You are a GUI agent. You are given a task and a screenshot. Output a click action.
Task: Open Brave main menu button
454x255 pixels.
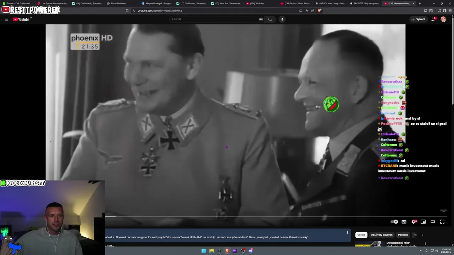[x=450, y=11]
